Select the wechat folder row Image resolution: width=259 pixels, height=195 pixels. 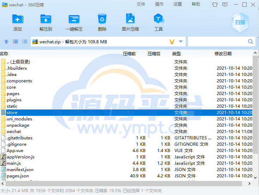pyautogui.click(x=127, y=132)
